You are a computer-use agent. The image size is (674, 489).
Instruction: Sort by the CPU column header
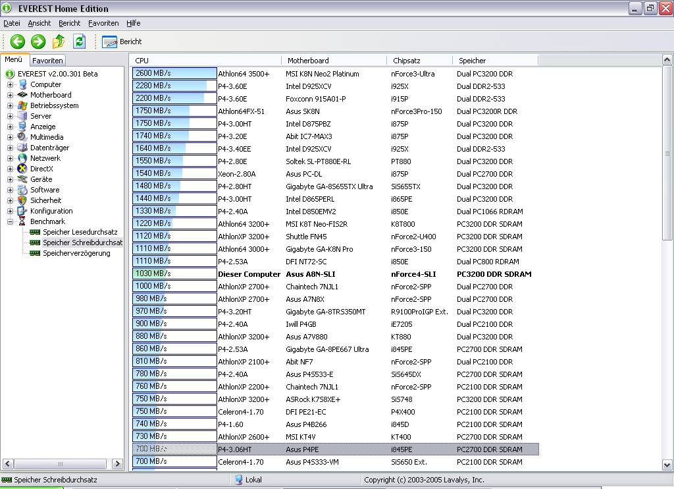(206, 61)
